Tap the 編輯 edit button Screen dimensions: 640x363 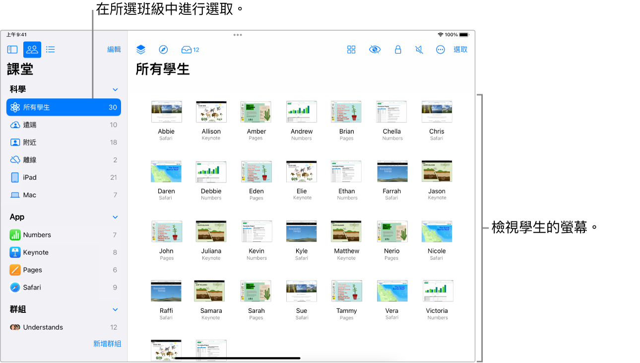114,50
